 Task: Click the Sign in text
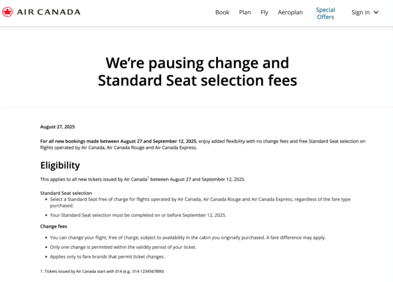click(360, 13)
